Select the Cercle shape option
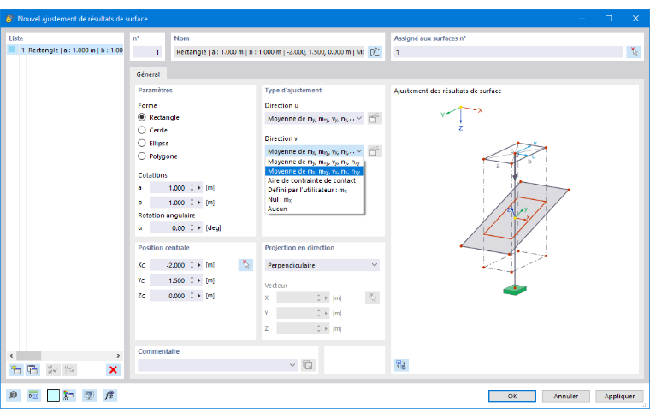Screen dimensions: 650x418 (x=142, y=130)
